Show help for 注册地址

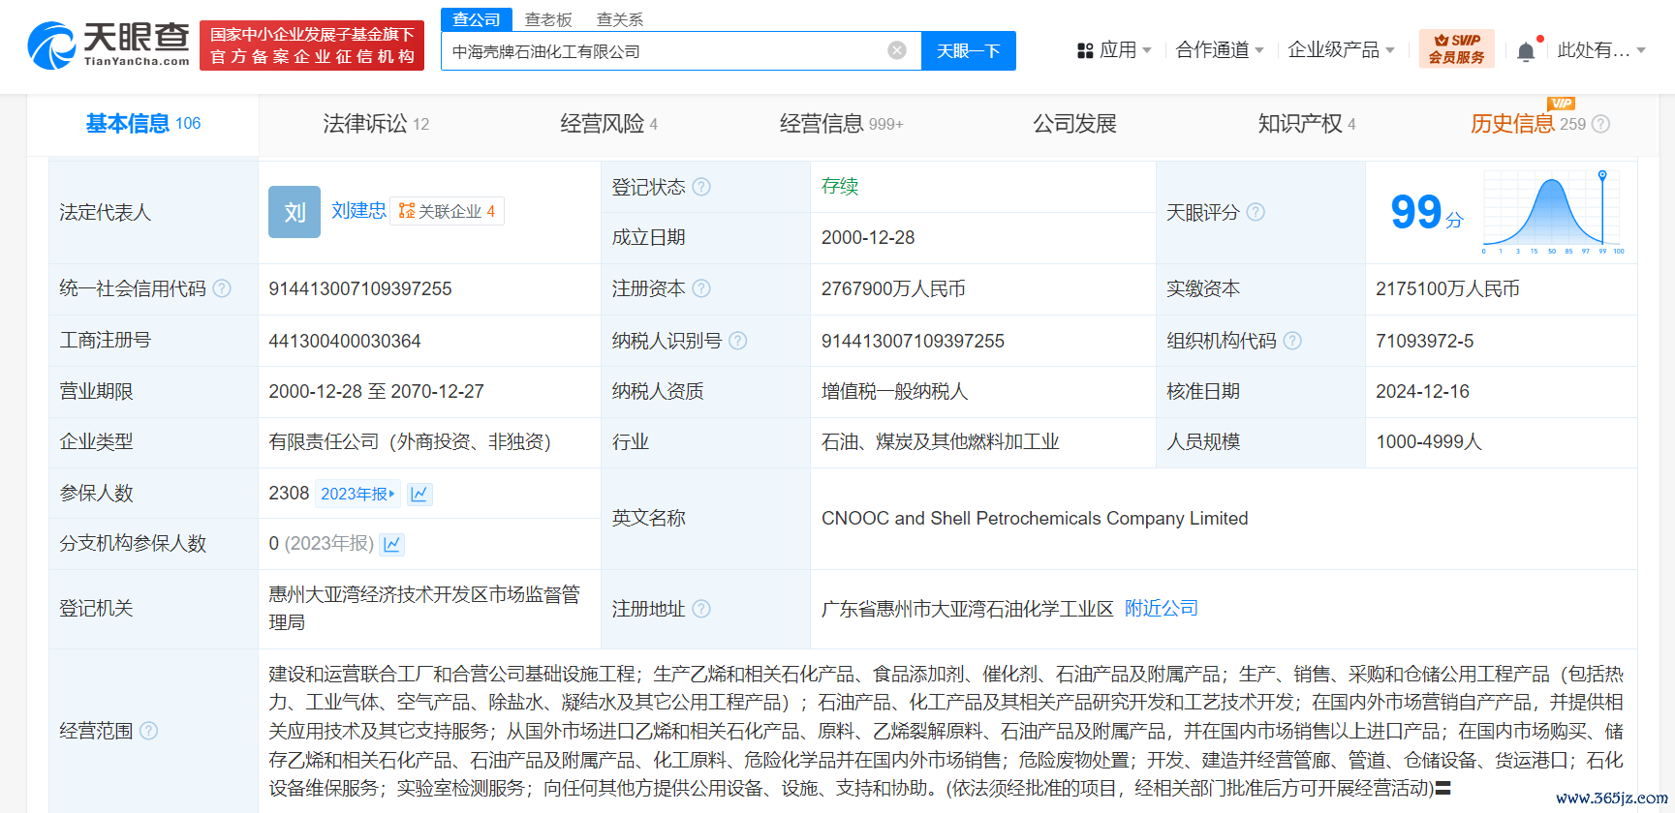701,609
